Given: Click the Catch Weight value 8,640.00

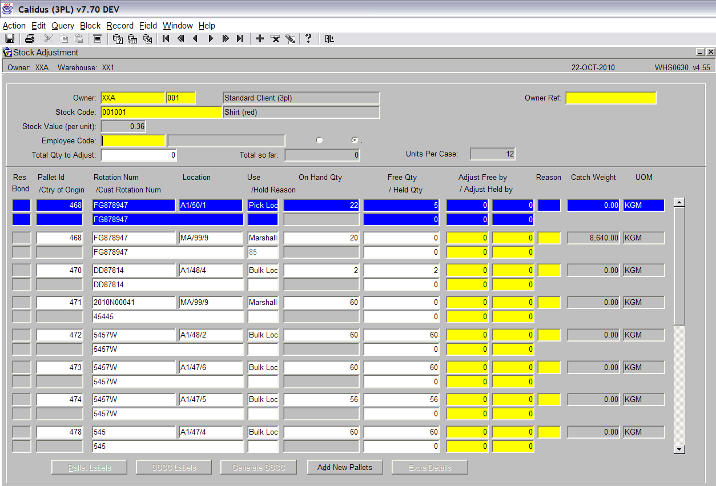Looking at the screenshot, I should click(593, 238).
